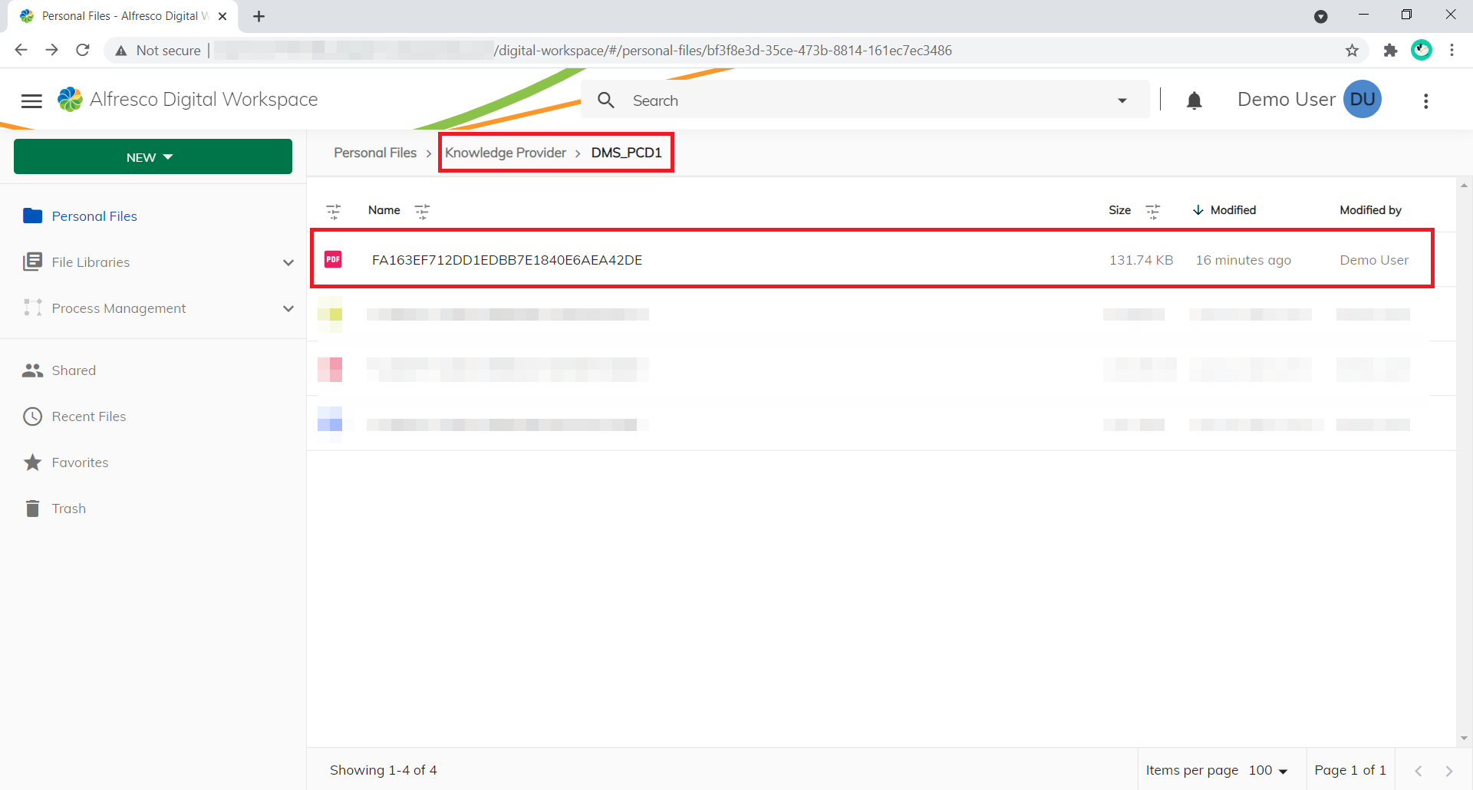Go to Personal Files breadcrumb

tap(375, 153)
